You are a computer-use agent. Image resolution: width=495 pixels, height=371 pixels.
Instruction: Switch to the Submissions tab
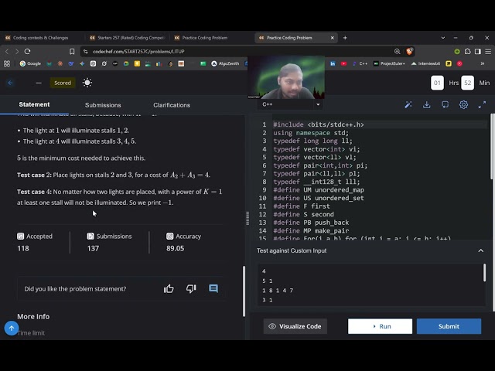pyautogui.click(x=103, y=105)
